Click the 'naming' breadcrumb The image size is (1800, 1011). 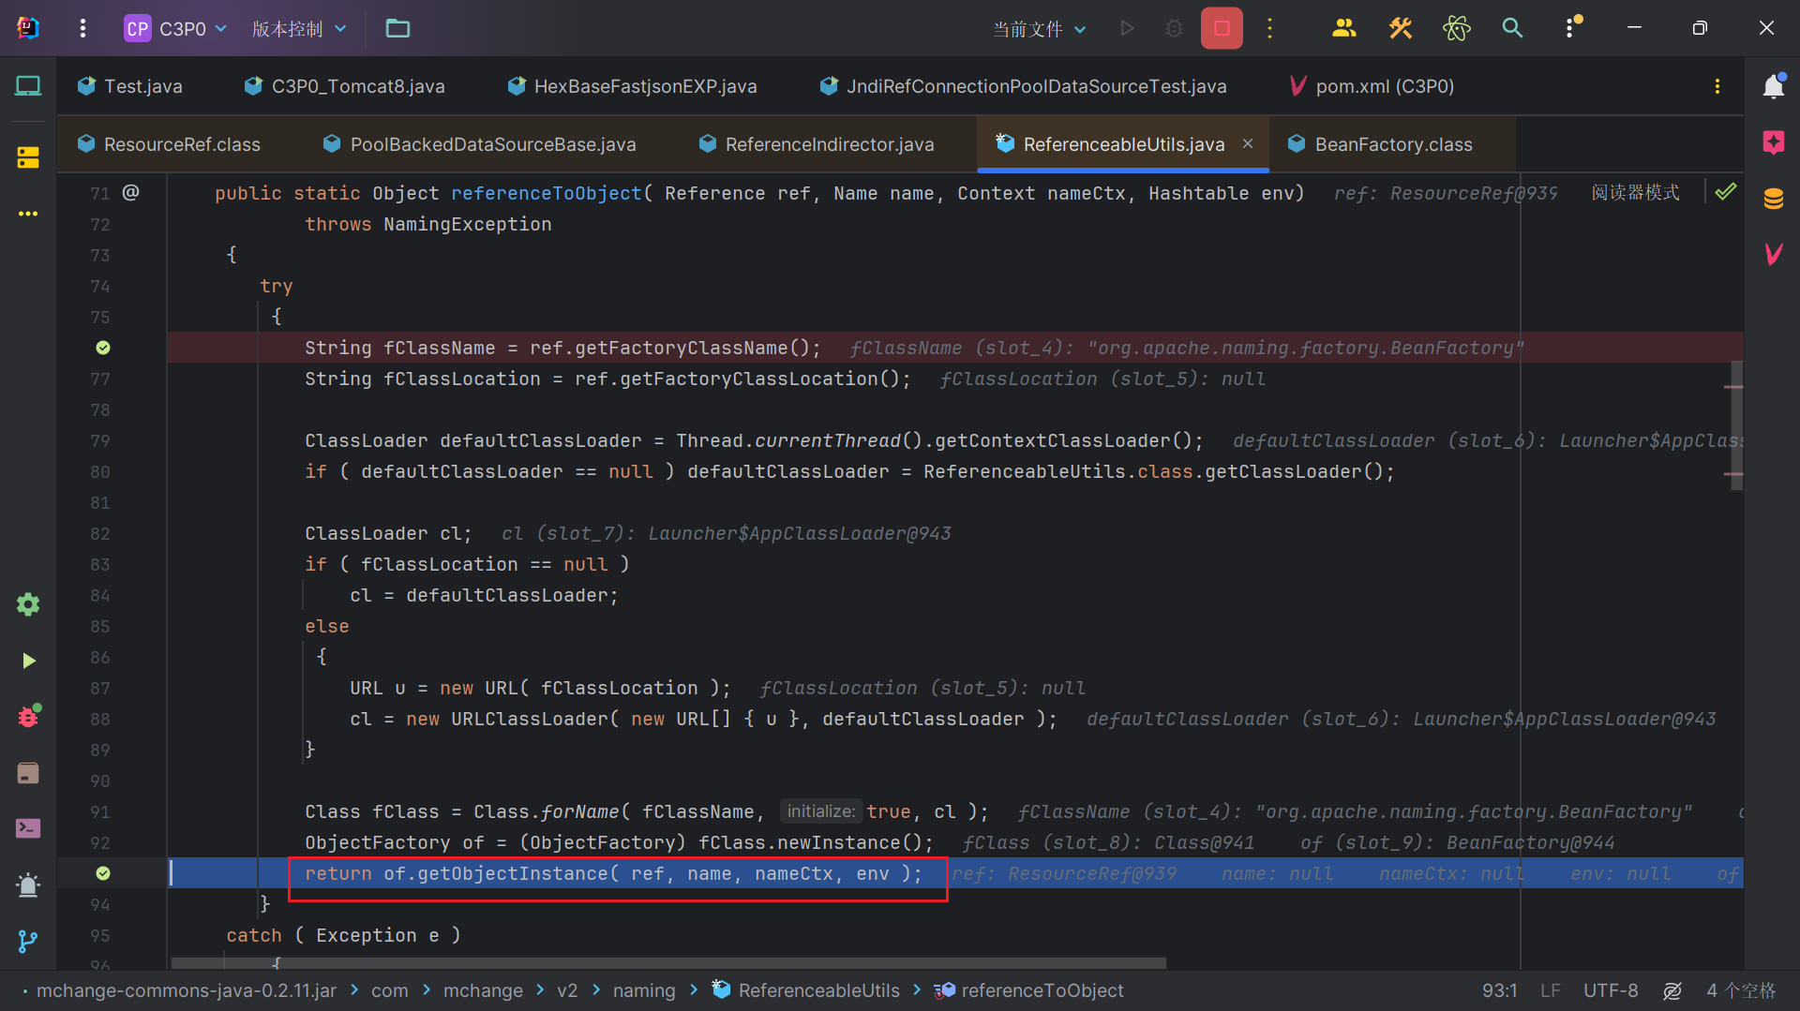coord(644,990)
